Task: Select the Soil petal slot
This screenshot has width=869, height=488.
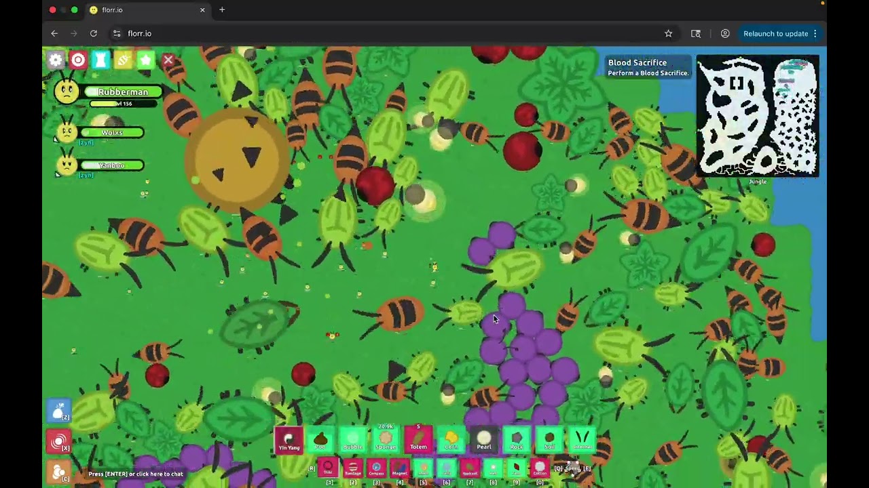Action: click(x=549, y=439)
